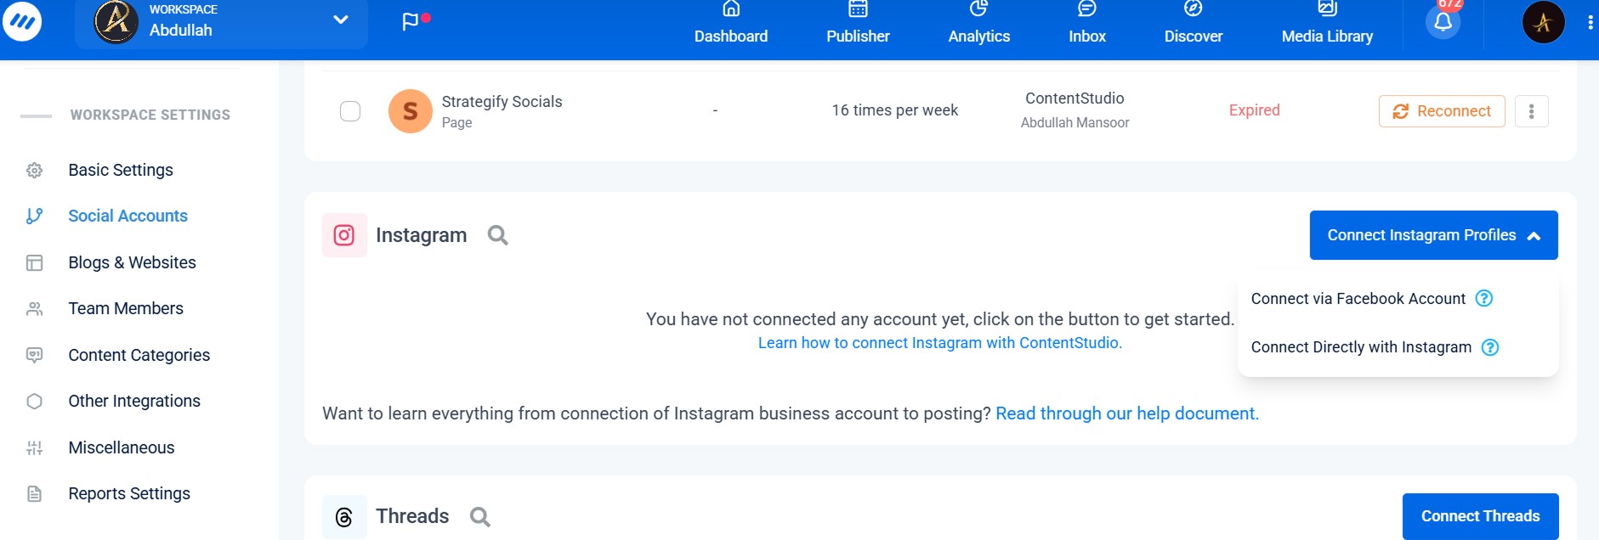Screen dimensions: 1599x540
Task: Open Other Integrations settings
Action: pos(134,401)
